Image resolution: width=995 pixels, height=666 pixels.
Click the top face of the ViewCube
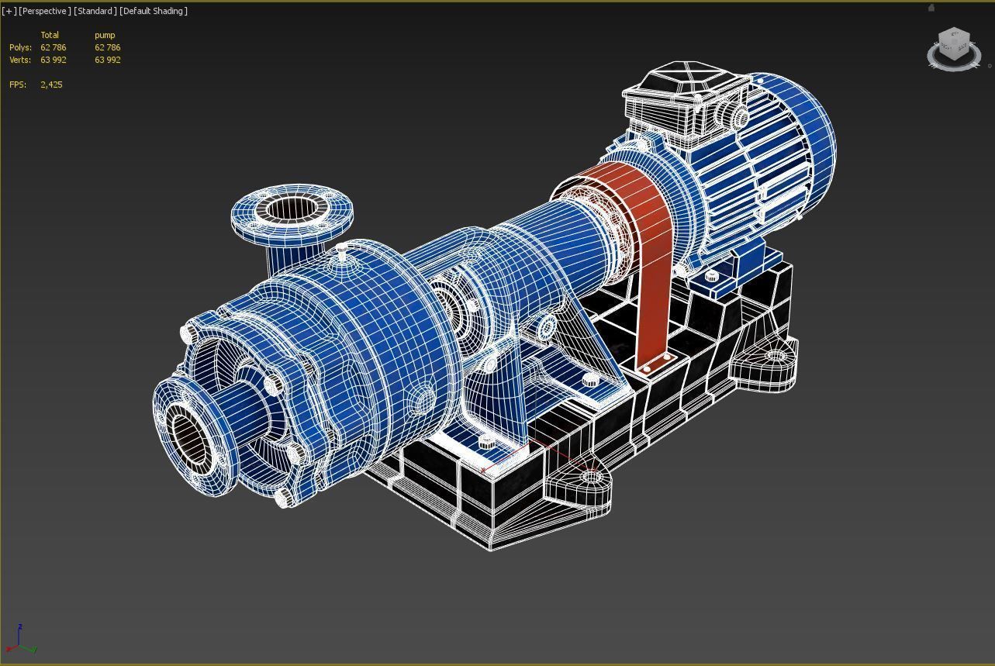coord(954,35)
